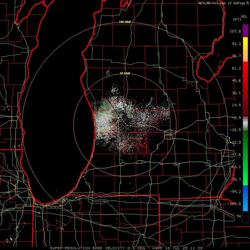The width and height of the screenshot is (250, 250).
Task: Click the -47.6 velocity scale value
Action: click(x=235, y=155)
